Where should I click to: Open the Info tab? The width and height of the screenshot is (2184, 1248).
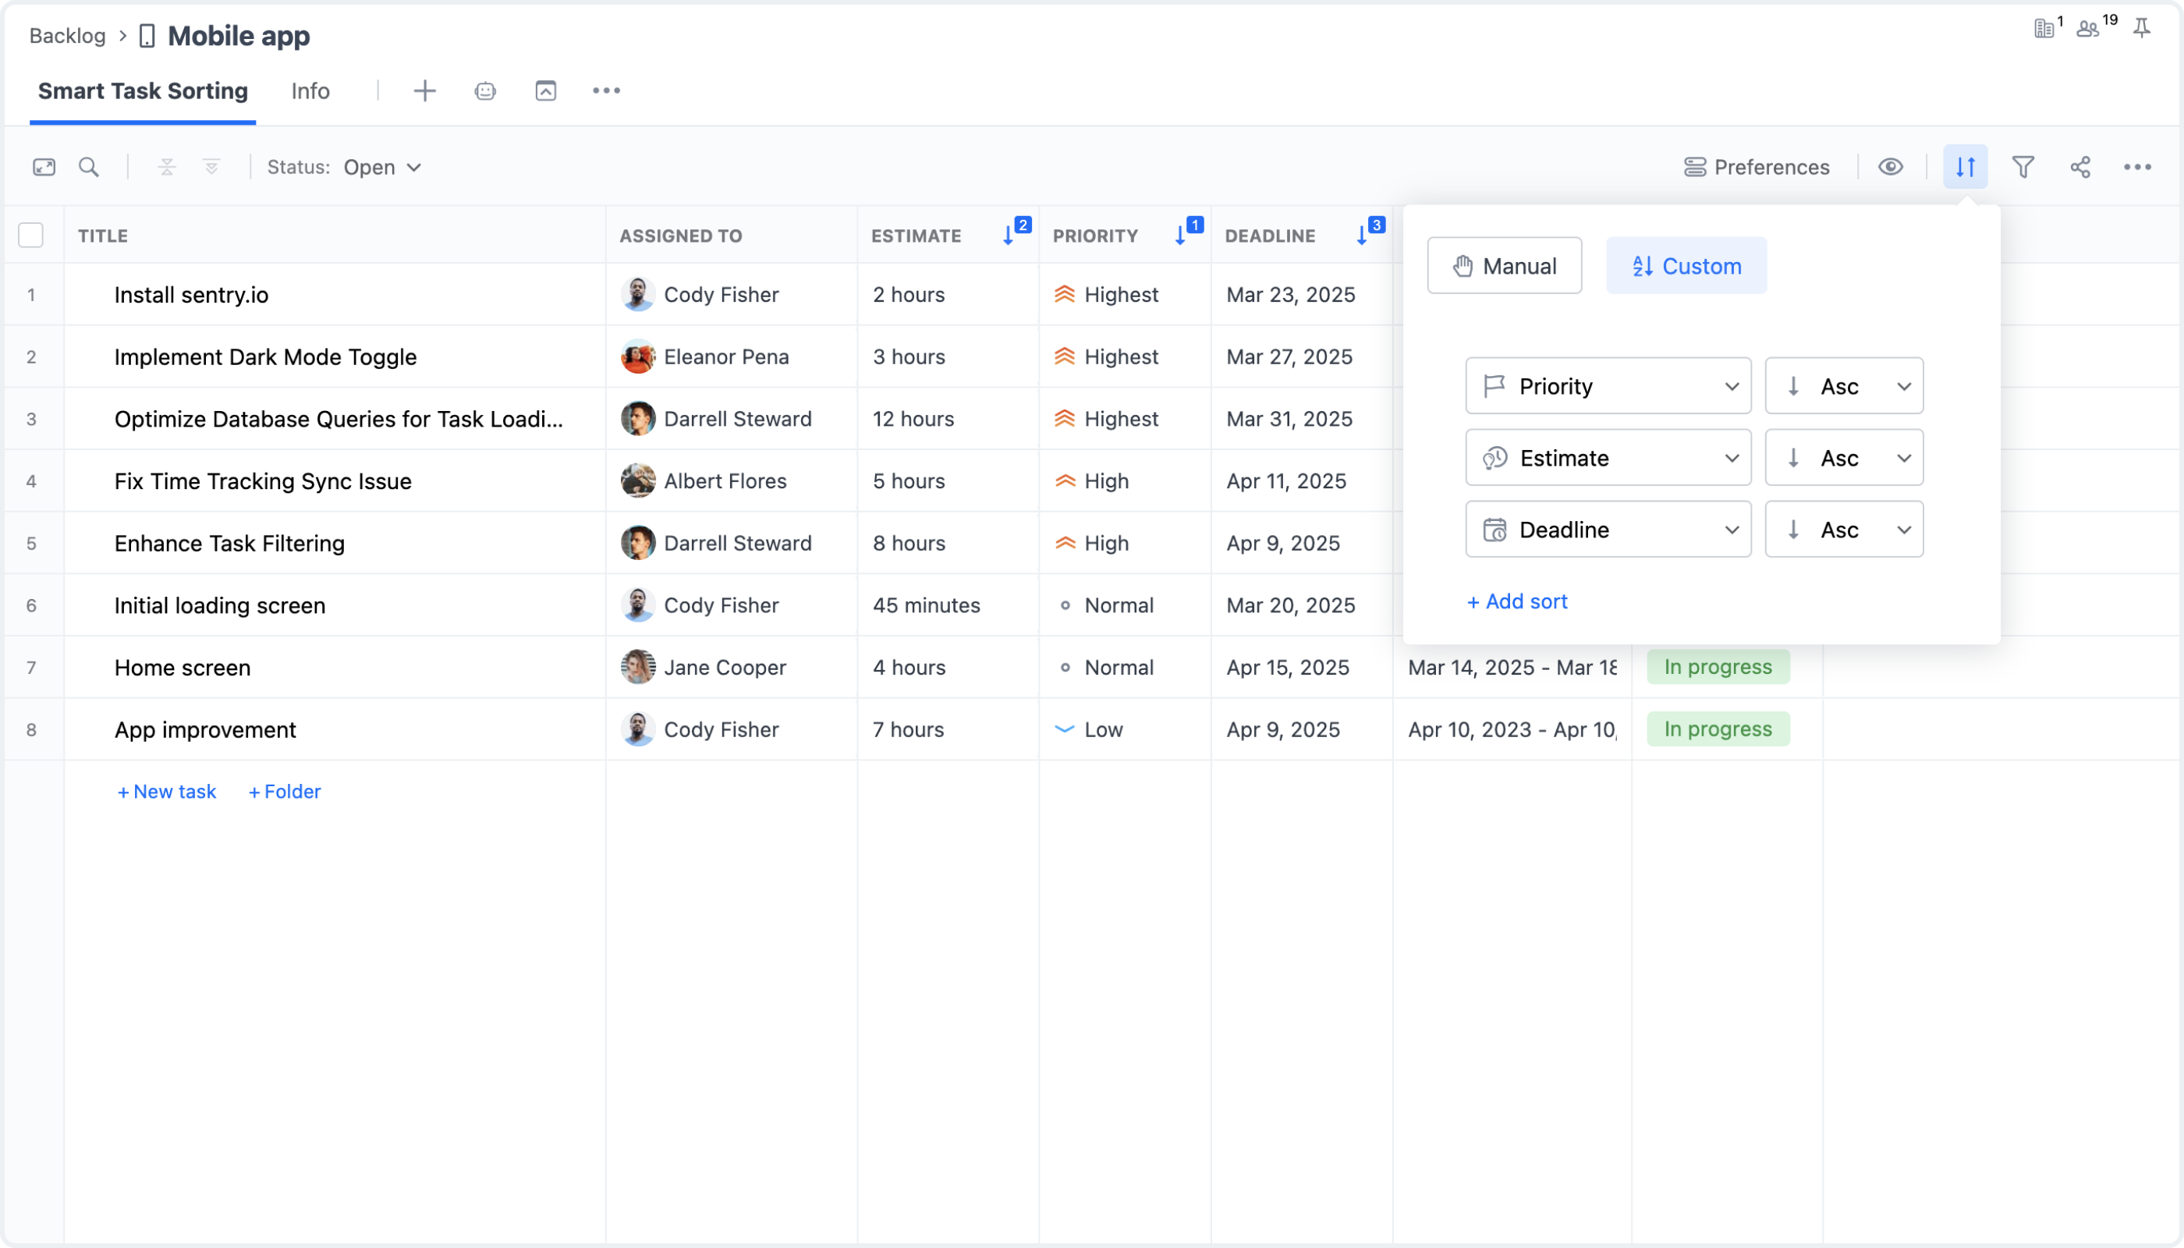[x=310, y=90]
